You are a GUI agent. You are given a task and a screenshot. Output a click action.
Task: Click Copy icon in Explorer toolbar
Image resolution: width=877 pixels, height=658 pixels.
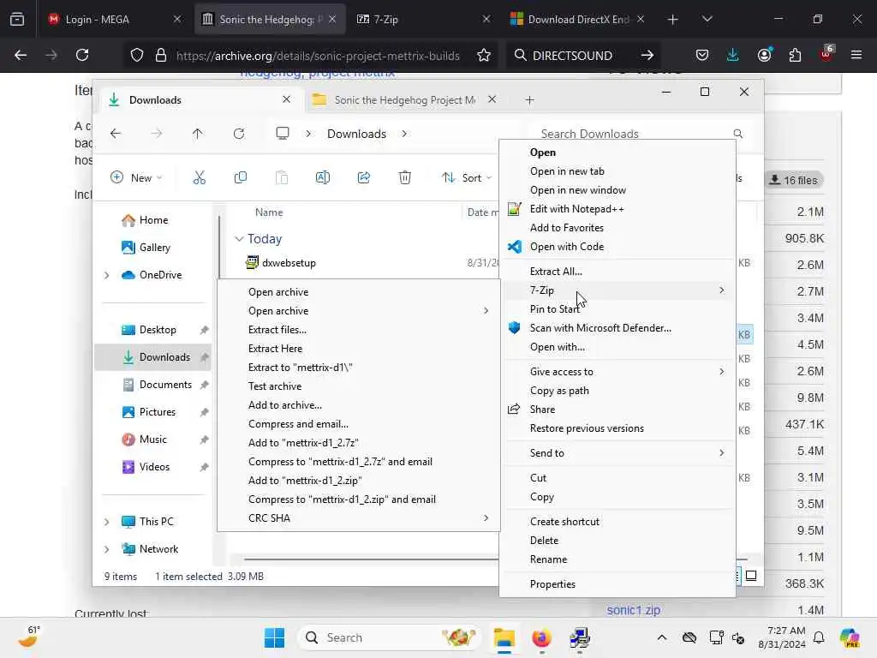241,178
